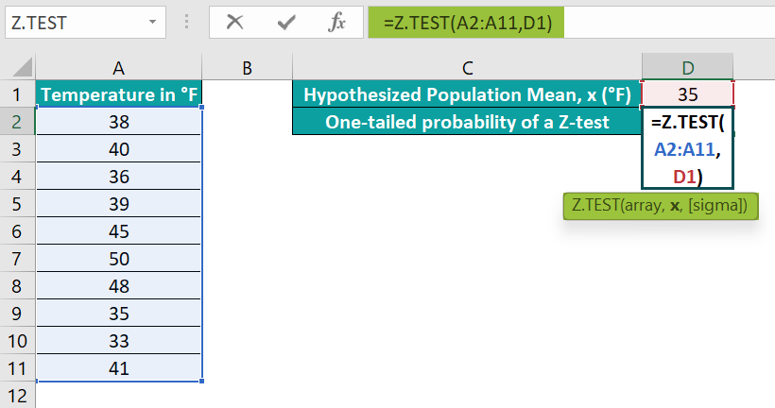Click the formula bar text =Z.TEST(A2:A11,D1)
775x408 pixels.
tap(467, 23)
